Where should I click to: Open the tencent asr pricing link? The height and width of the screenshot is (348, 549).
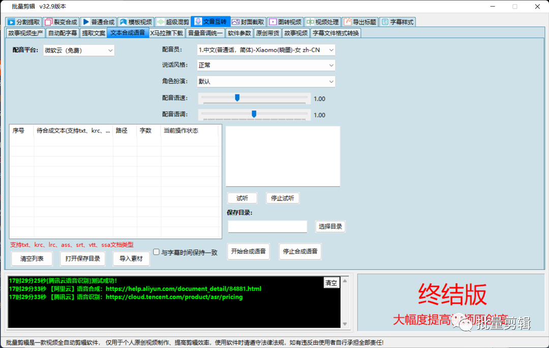click(174, 297)
